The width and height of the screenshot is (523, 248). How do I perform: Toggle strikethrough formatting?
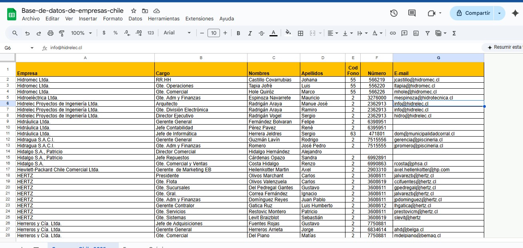coord(261,33)
